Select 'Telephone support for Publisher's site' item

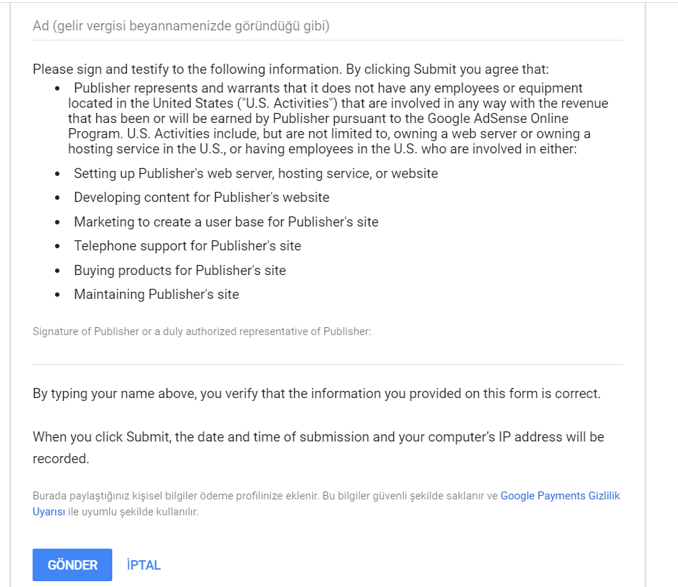(x=187, y=246)
